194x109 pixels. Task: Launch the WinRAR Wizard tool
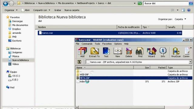coord(152,52)
